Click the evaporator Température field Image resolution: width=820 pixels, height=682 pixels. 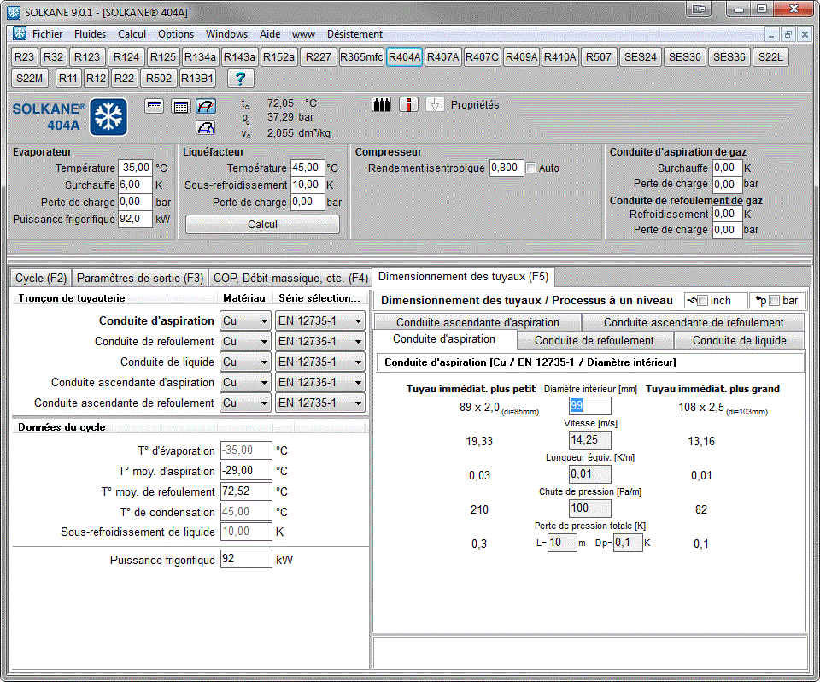pos(136,168)
